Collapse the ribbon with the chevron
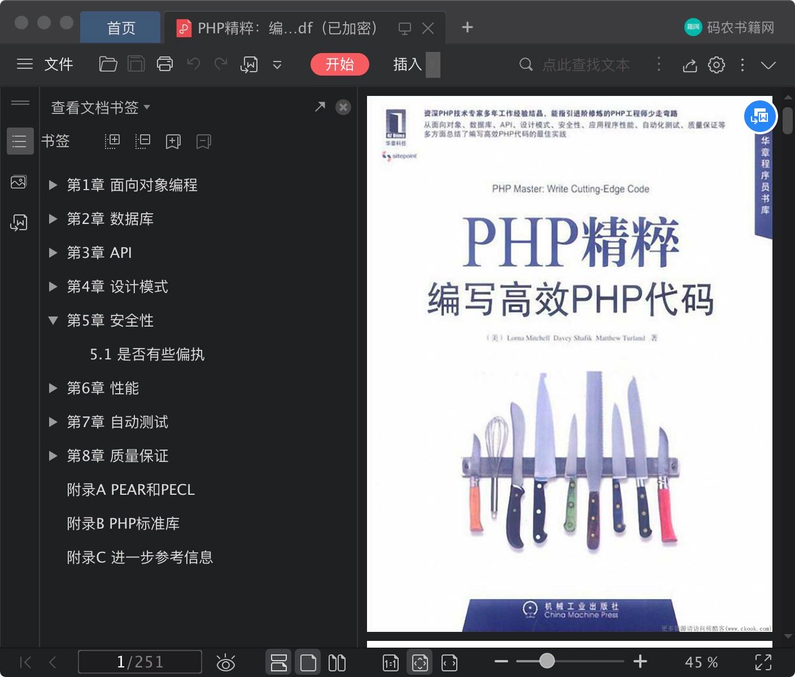This screenshot has width=795, height=677. point(768,65)
